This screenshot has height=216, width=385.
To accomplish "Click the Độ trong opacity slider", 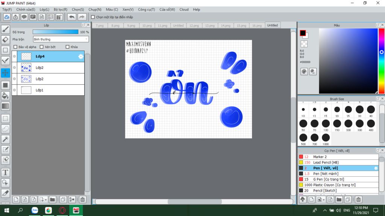I will point(56,32).
